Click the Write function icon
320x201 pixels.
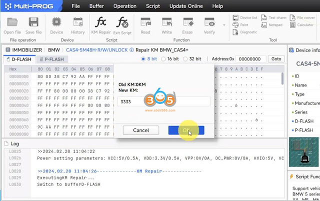[166, 22]
